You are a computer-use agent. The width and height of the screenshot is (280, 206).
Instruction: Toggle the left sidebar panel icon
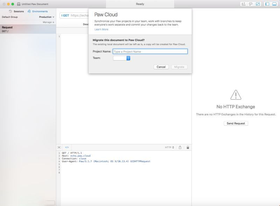tap(267, 4)
